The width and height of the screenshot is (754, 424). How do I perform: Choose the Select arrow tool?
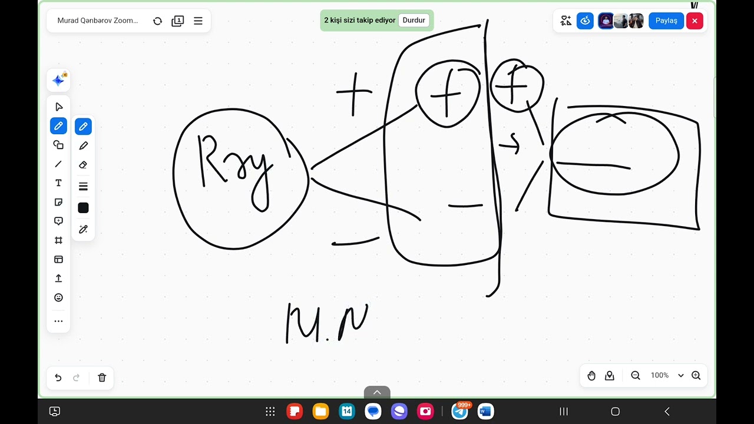click(58, 107)
